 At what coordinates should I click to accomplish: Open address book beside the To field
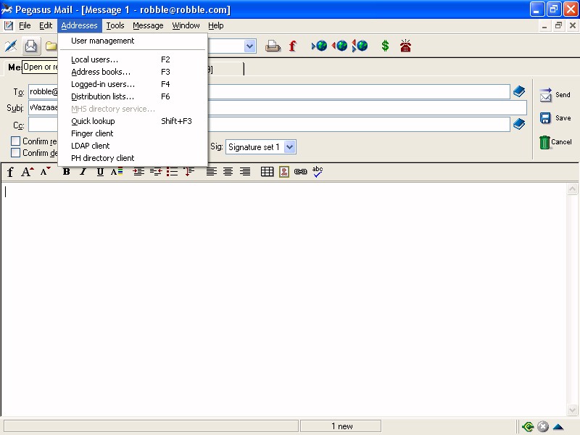tap(519, 91)
